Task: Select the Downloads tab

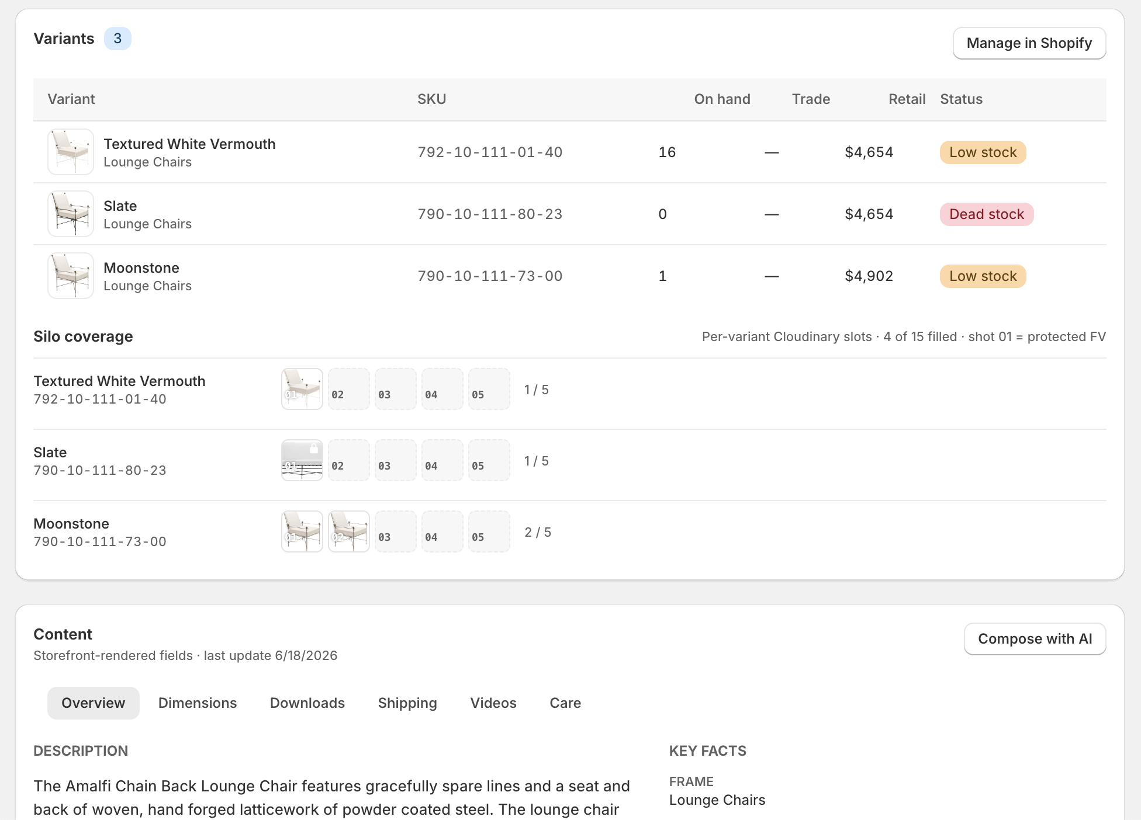Action: [307, 703]
